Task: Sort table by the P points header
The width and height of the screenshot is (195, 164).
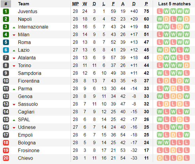Action: (146, 4)
